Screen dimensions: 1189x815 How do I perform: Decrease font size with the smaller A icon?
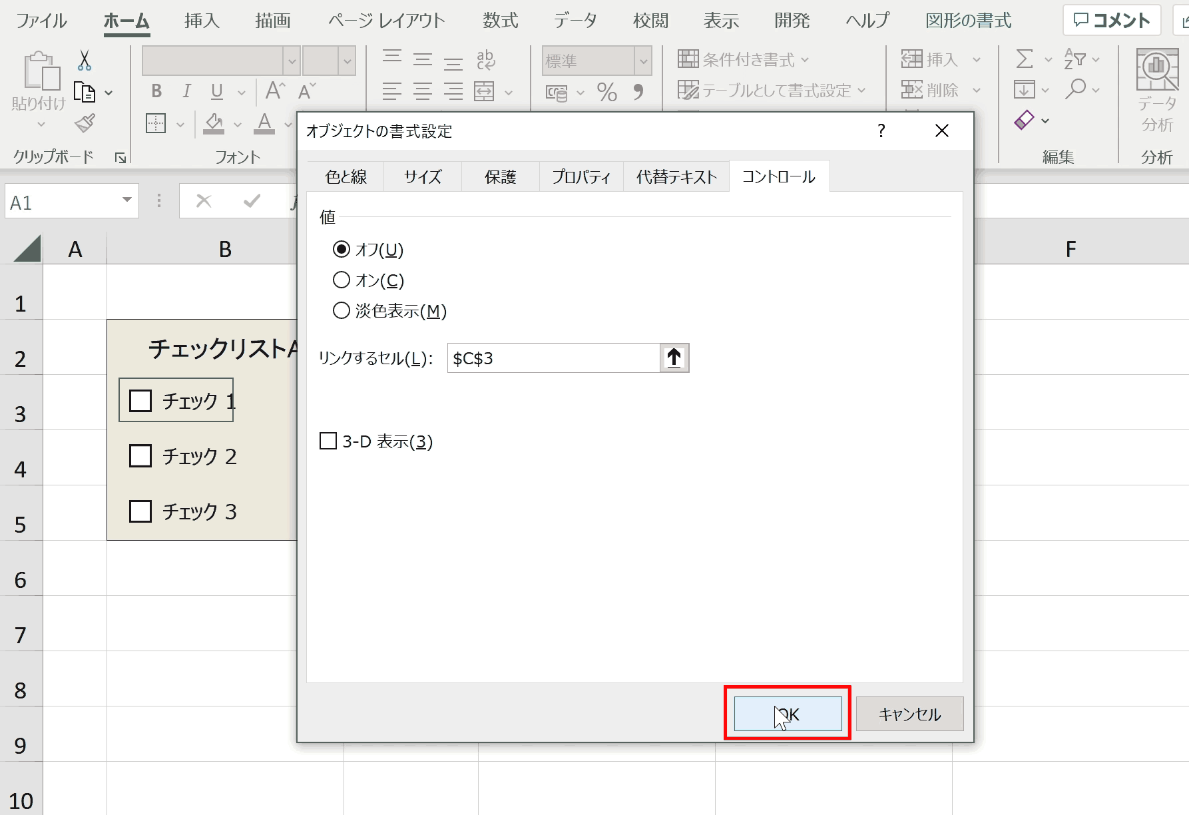(x=307, y=91)
